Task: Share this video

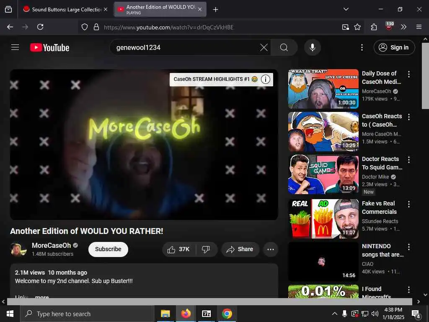Action: click(240, 249)
